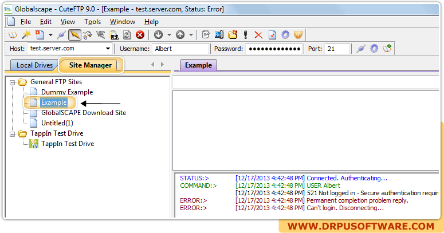Select GlobalSCAPE Download Site entry

(x=84, y=113)
